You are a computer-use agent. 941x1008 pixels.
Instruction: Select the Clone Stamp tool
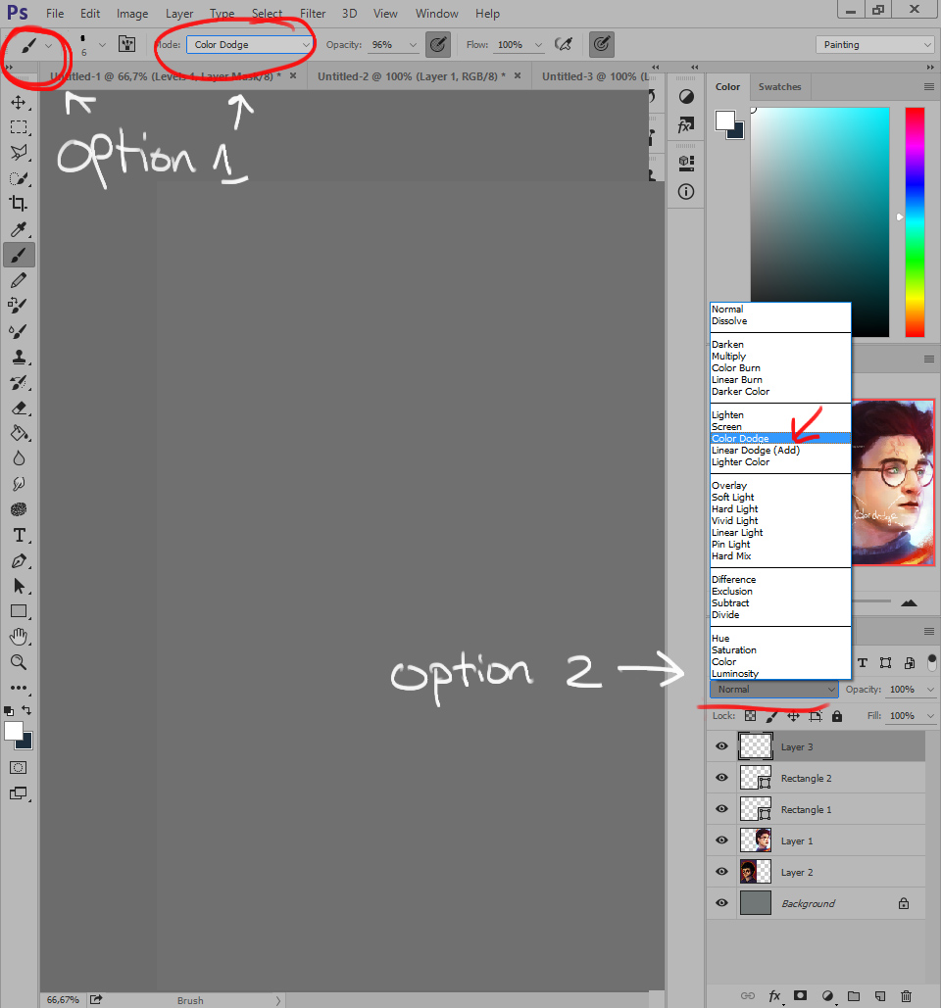tap(18, 357)
